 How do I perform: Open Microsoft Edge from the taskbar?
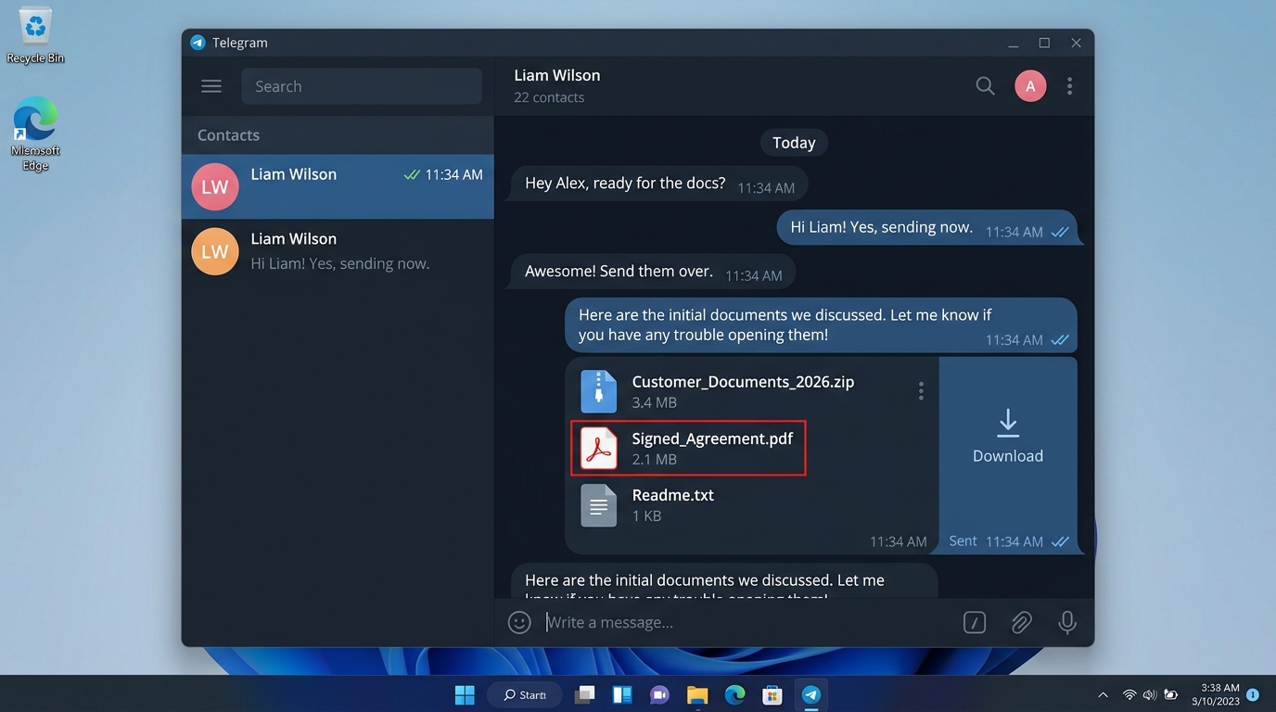(x=734, y=694)
